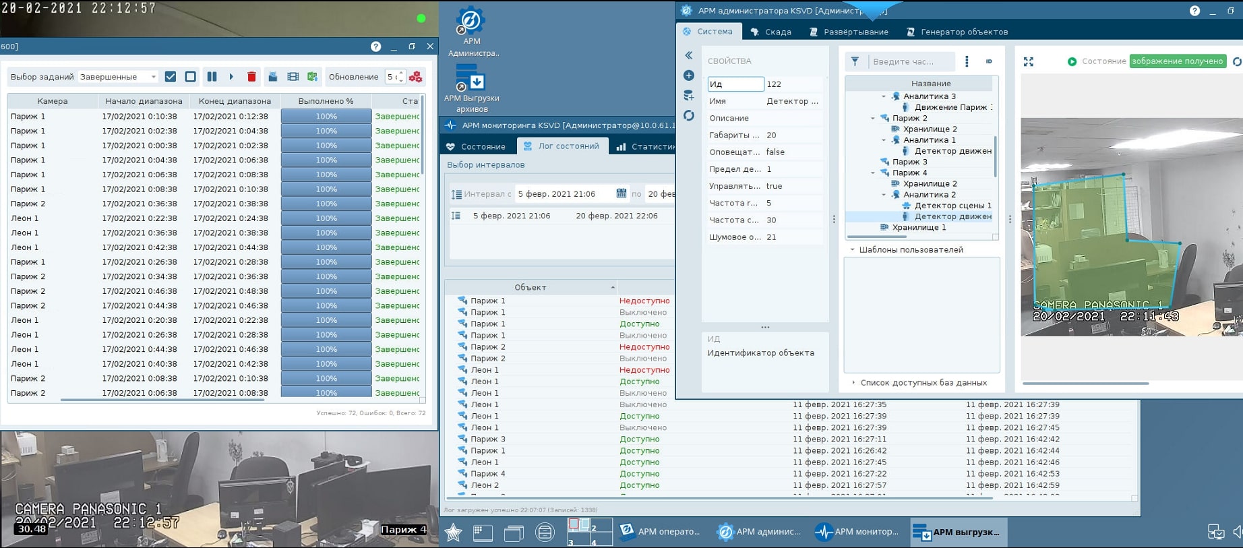This screenshot has height=548, width=1243.
Task: Open calendar picker for interval start
Action: coord(621,193)
